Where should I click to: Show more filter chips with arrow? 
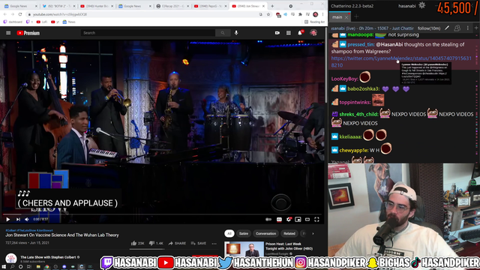pyautogui.click(x=313, y=233)
